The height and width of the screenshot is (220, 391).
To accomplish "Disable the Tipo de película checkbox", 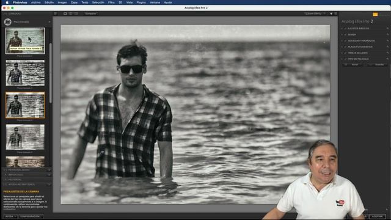I will click(x=345, y=59).
